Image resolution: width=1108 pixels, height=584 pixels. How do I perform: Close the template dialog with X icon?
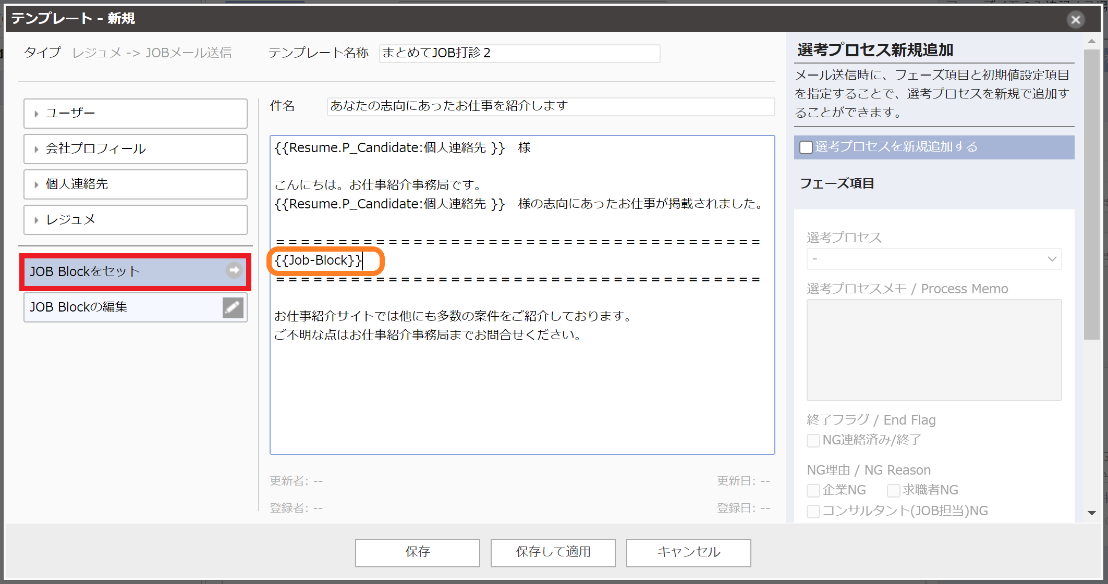tap(1075, 20)
